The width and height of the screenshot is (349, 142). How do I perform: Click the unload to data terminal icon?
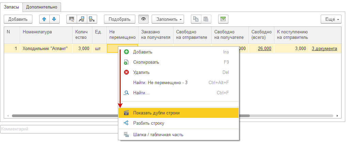click(x=92, y=19)
